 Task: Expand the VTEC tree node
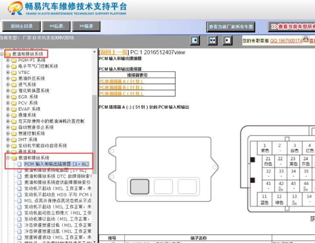point(8,72)
